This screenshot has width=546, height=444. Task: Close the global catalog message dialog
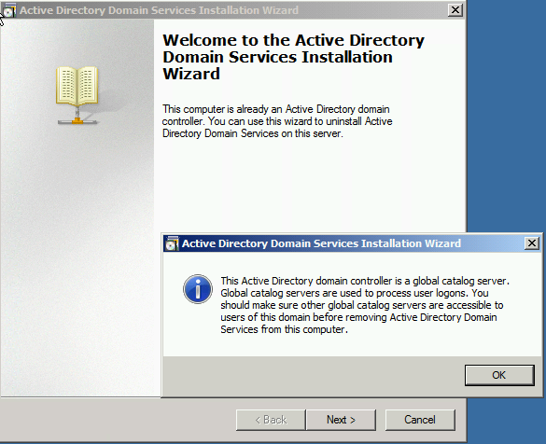(x=532, y=243)
